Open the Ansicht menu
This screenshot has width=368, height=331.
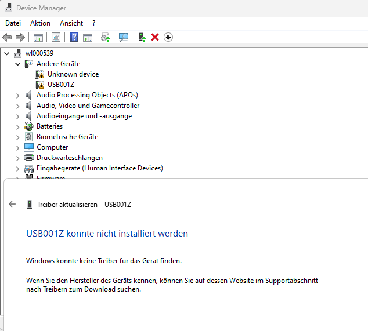click(x=71, y=23)
